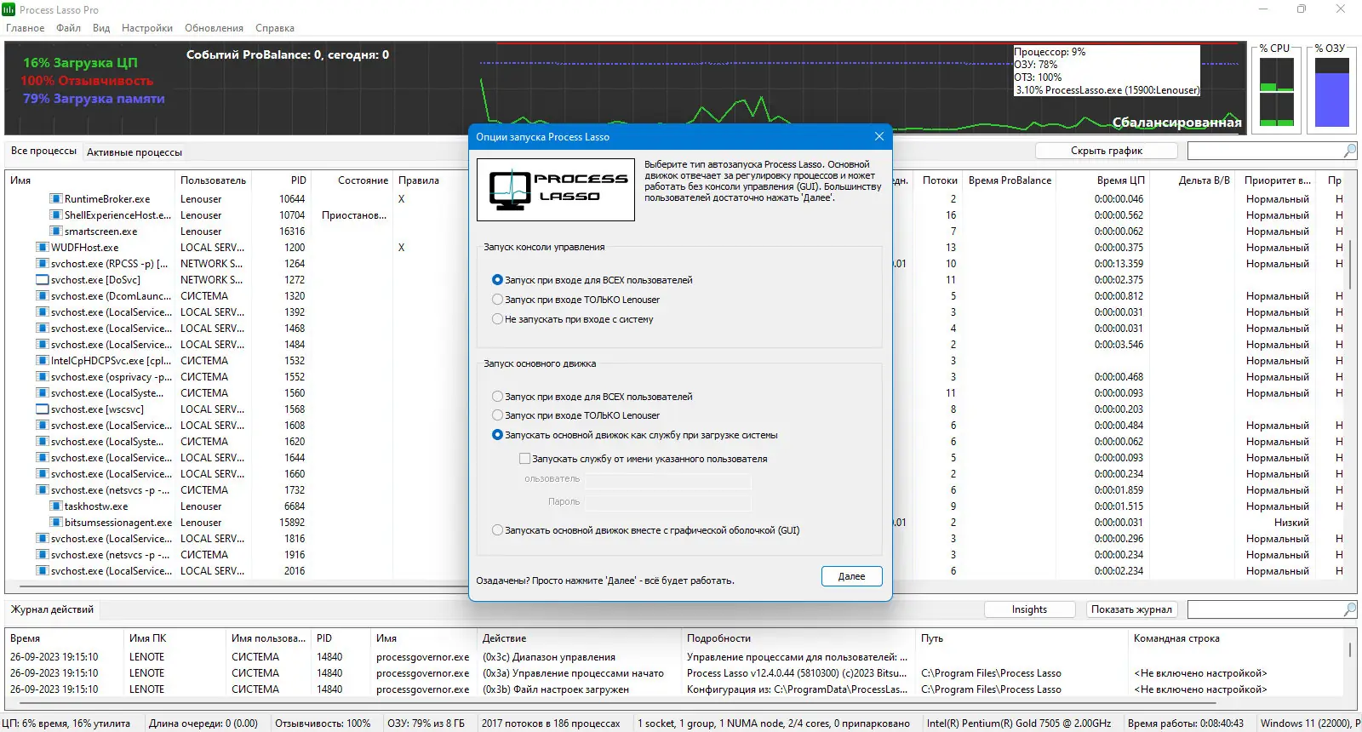Click the svchost.exe (osprivacy) icon

[43, 377]
